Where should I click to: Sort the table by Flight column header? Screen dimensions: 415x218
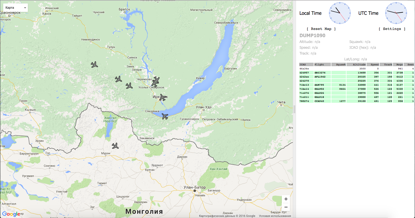pyautogui.click(x=322, y=64)
